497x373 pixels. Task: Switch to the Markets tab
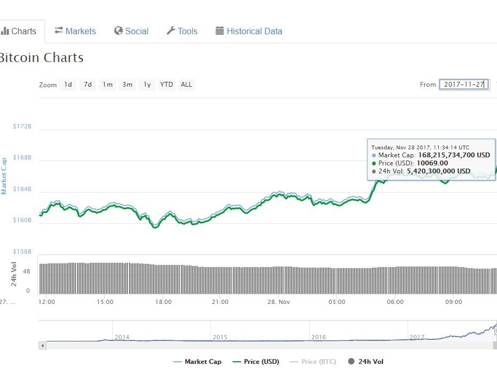coord(75,31)
